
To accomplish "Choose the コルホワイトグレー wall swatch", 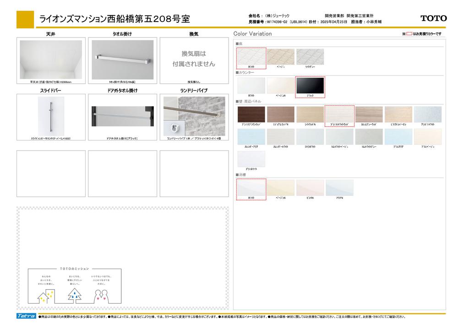I will (x=369, y=136).
